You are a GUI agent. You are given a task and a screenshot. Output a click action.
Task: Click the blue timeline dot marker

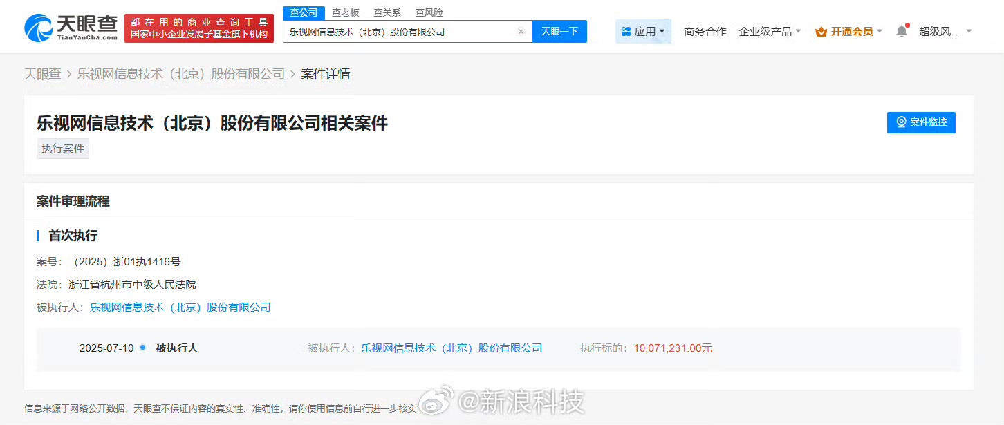click(143, 347)
